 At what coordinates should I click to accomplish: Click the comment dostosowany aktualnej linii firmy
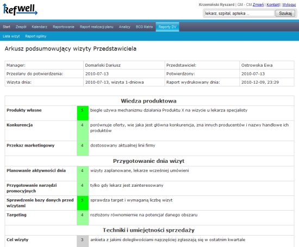[x=123, y=145]
